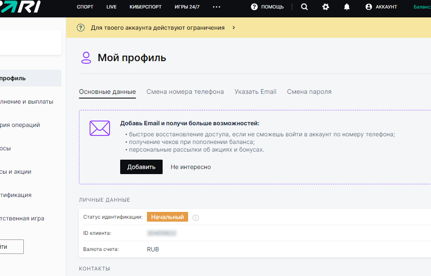This screenshot has width=431, height=276.
Task: Click the Мой профиль heading
Action: (x=132, y=58)
